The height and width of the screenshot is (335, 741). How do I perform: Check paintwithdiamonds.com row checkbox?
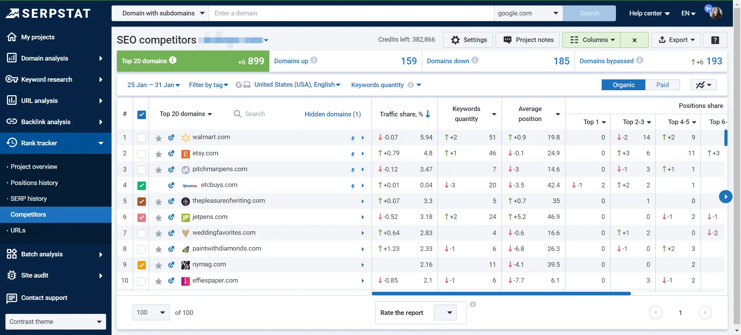pos(142,249)
